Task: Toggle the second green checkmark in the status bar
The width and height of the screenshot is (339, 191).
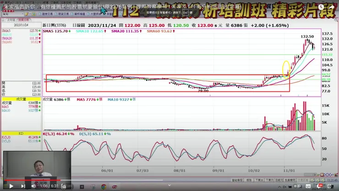Action: tap(318, 180)
